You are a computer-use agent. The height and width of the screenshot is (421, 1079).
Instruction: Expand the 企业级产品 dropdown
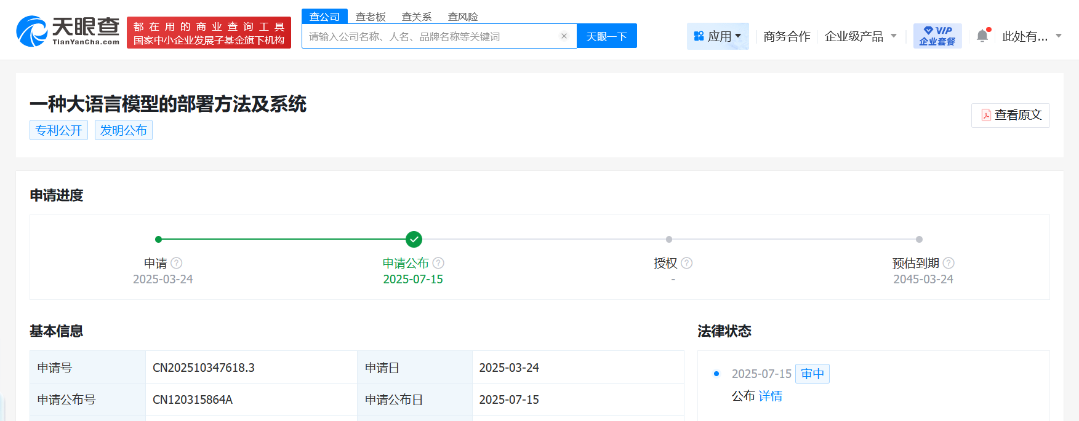pos(860,36)
